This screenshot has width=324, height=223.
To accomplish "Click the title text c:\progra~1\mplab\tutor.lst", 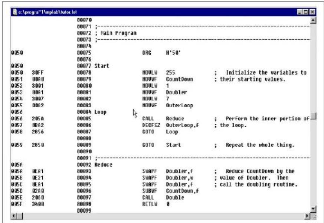I will pos(48,12).
